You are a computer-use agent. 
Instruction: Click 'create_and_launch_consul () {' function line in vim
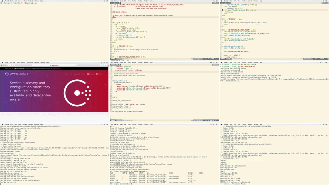coord(233,46)
